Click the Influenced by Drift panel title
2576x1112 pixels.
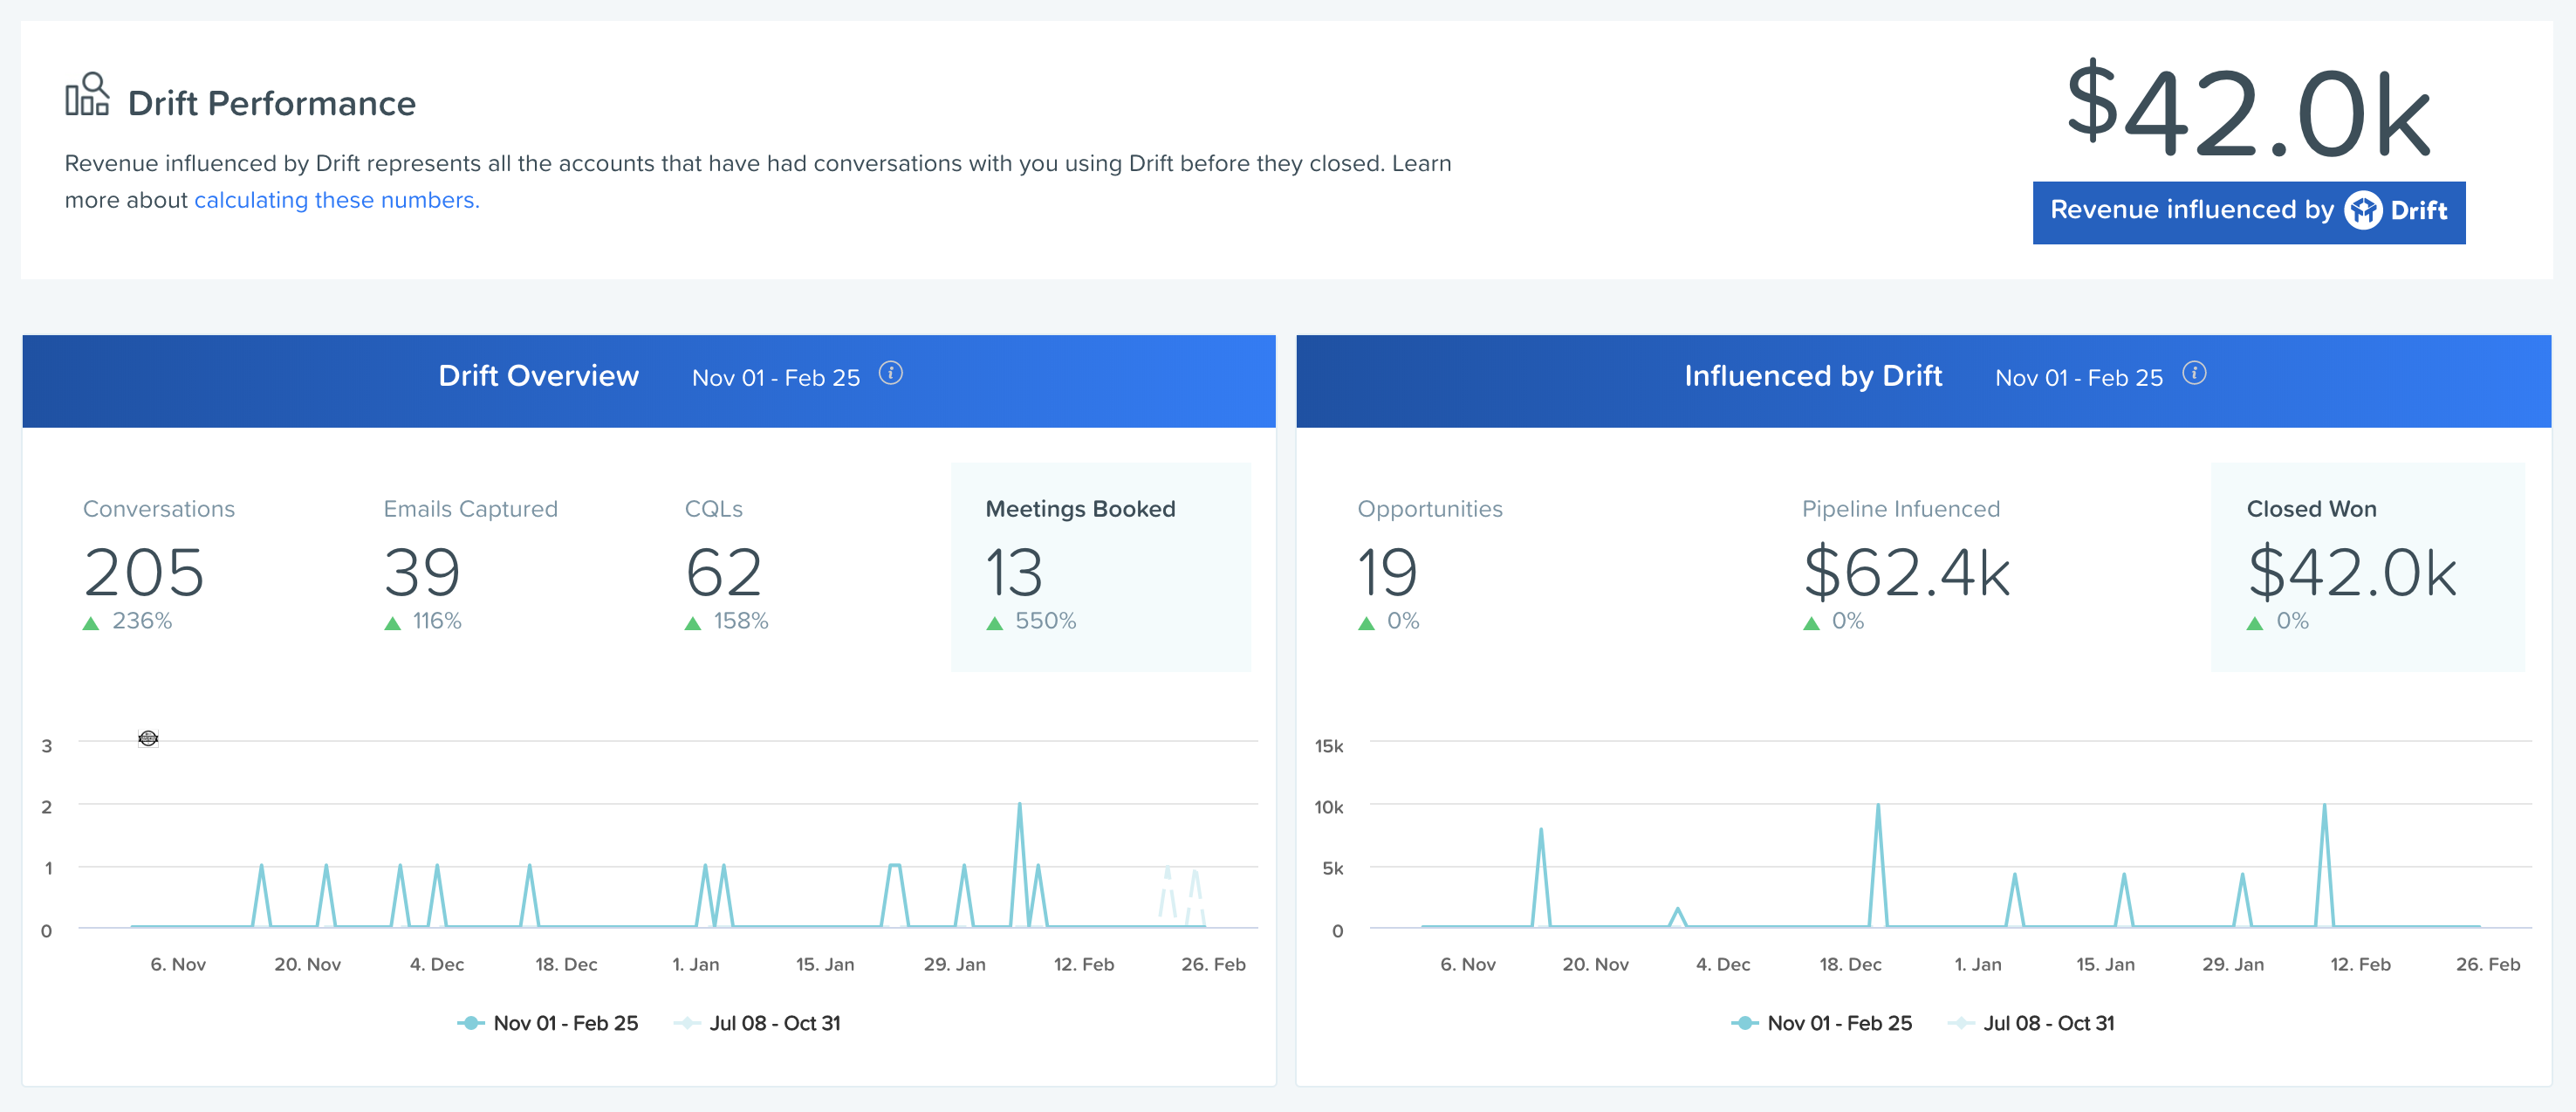click(x=1813, y=376)
